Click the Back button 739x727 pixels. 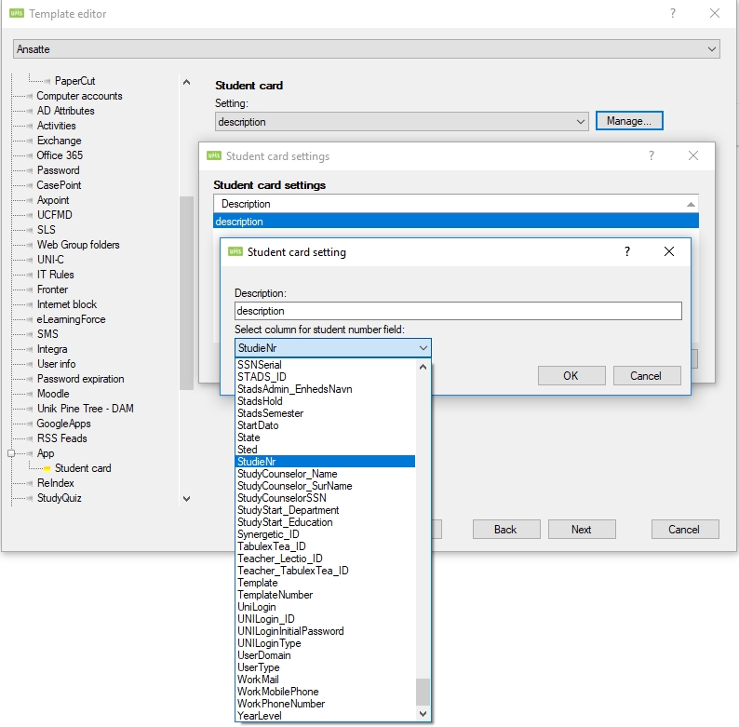click(505, 529)
